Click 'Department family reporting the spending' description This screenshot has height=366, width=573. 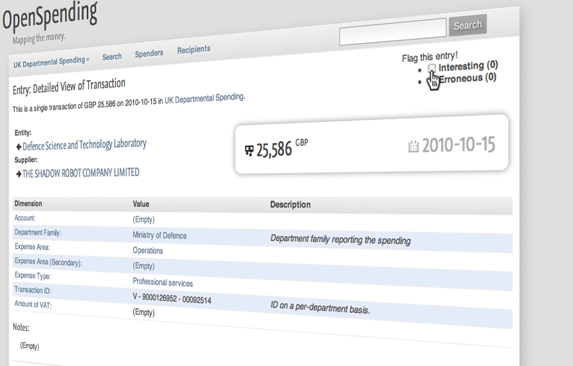point(341,239)
